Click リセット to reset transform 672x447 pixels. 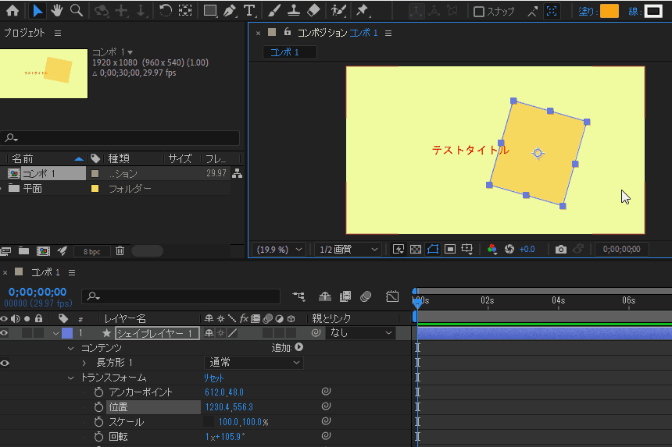click(x=213, y=378)
